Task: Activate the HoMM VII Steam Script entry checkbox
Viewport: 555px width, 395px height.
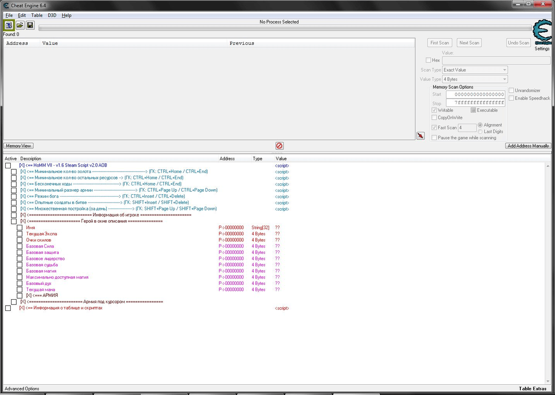Action: click(x=8, y=166)
